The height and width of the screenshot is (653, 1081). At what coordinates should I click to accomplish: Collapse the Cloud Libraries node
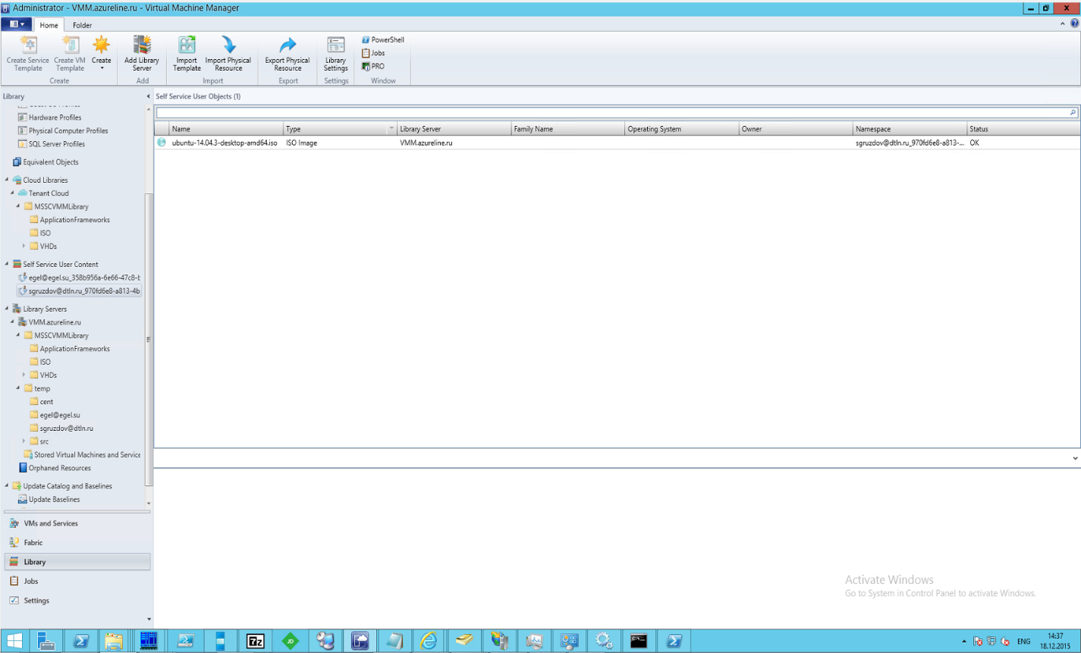7,180
